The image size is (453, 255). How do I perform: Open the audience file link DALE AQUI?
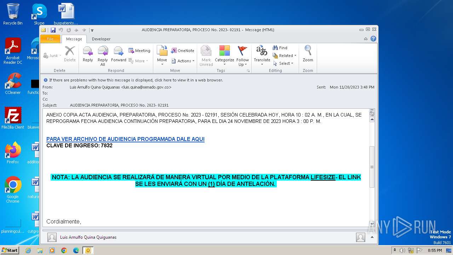tap(125, 139)
